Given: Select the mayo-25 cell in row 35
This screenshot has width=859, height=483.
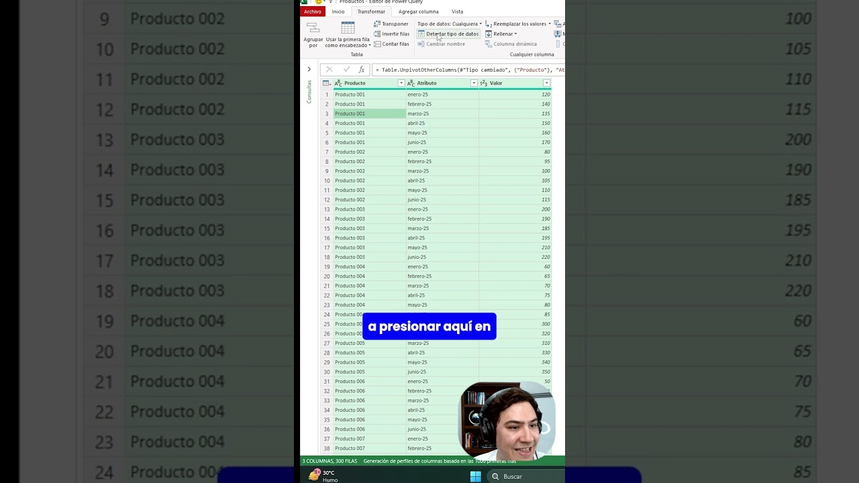Looking at the screenshot, I should [442, 419].
